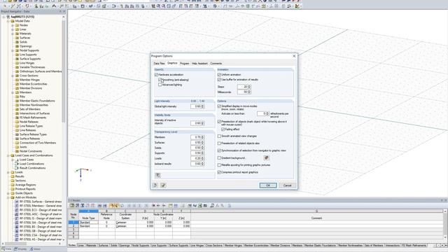This screenshot has height=252, width=448.
Task: Click the Nodal Supports folder icon
Action: 17,50
